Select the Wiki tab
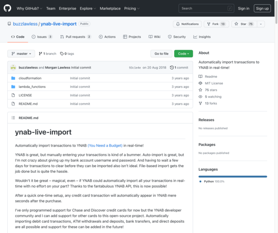Screen dimensions: 278x233 pyautogui.click(x=154, y=37)
